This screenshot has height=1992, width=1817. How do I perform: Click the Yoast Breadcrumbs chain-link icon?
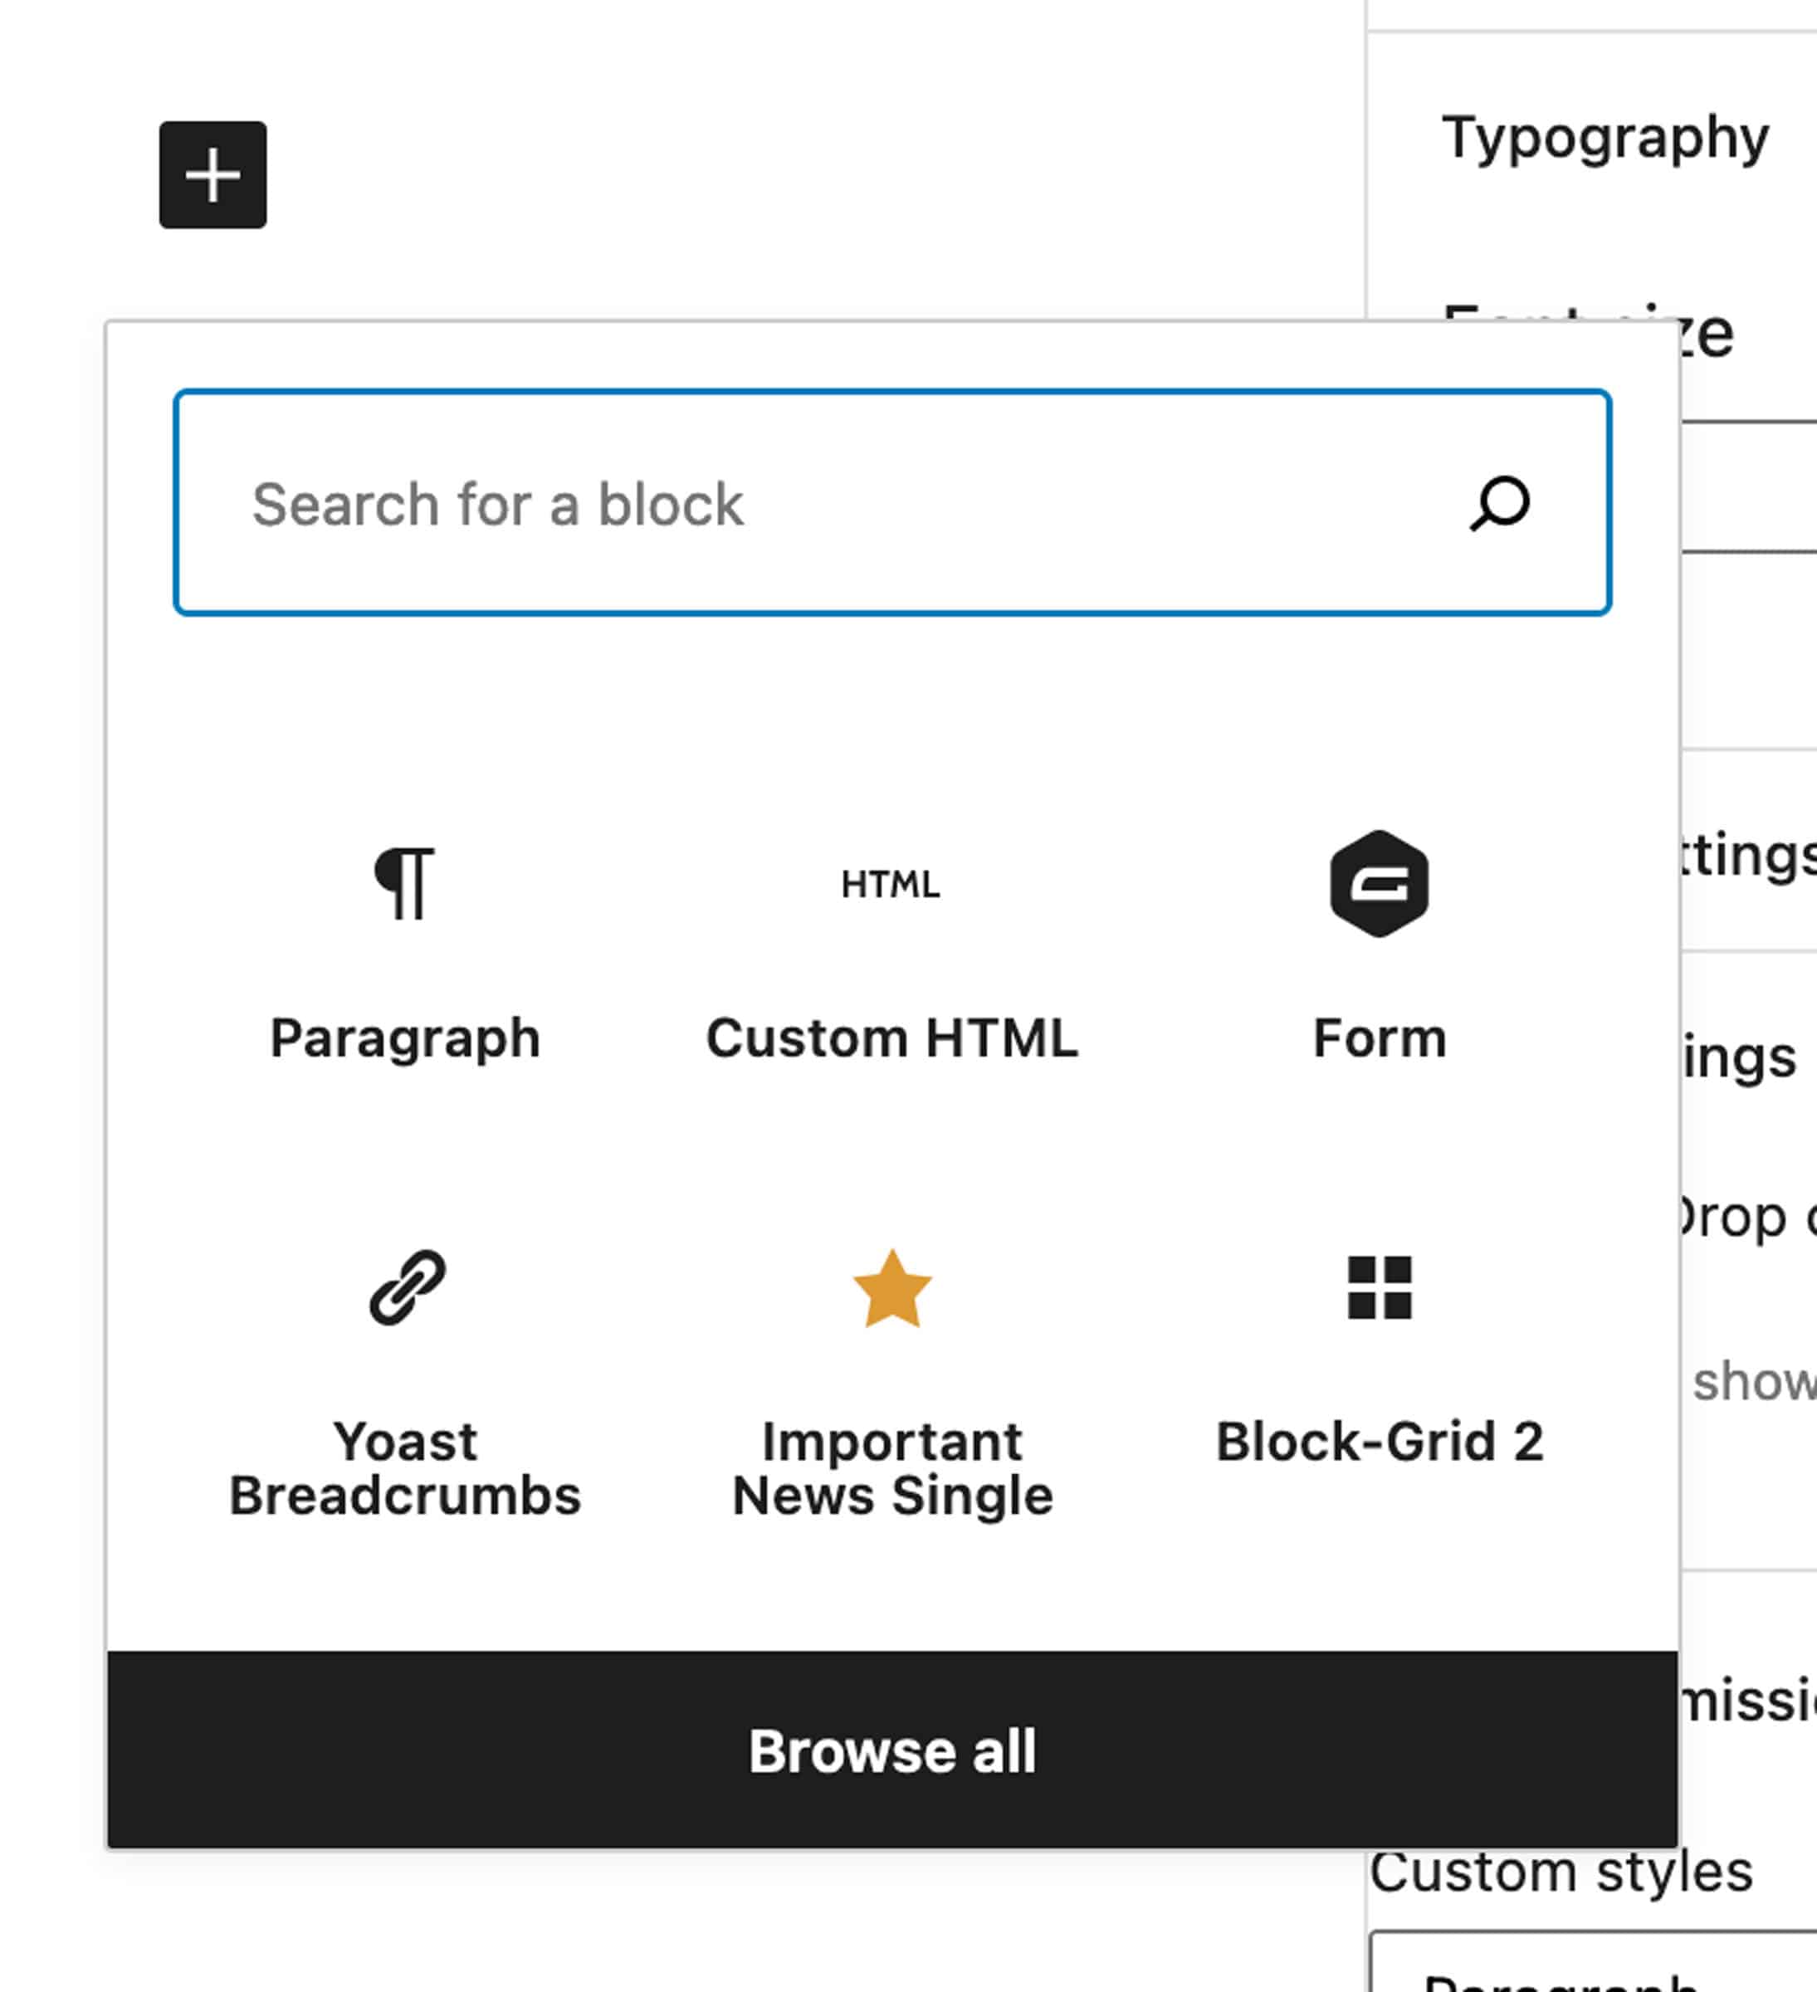click(407, 1286)
